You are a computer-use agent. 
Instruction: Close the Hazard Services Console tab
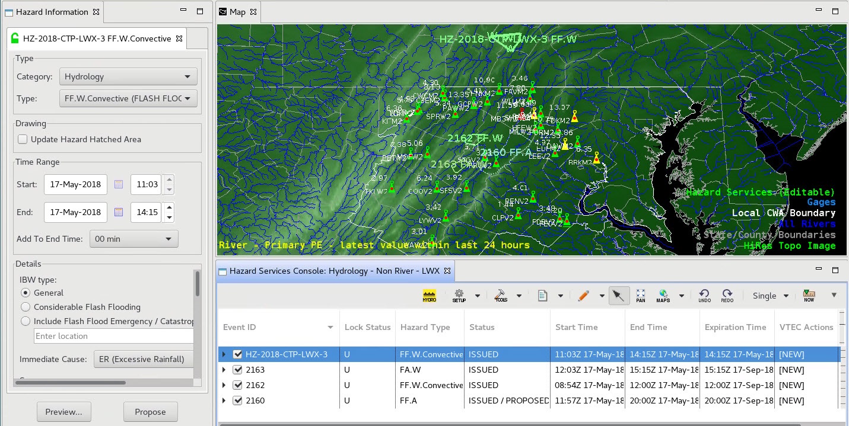click(448, 271)
